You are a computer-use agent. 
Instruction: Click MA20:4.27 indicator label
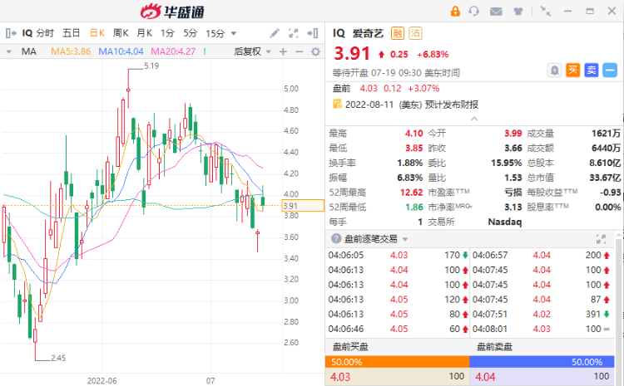(173, 51)
